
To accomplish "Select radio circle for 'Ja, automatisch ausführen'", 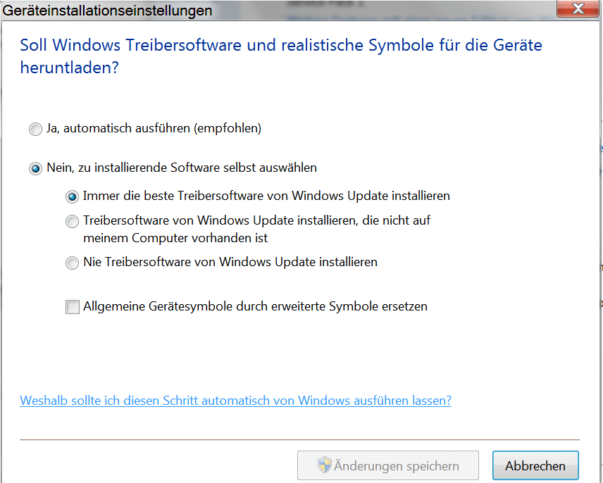I will coord(35,130).
